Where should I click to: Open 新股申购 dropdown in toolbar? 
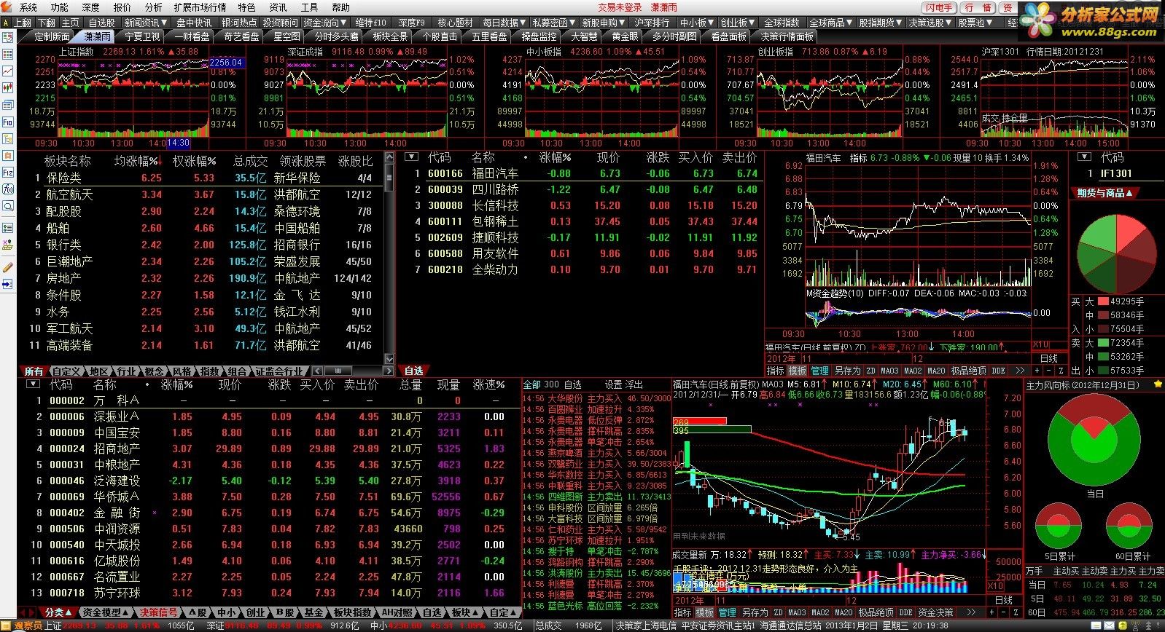tap(604, 23)
